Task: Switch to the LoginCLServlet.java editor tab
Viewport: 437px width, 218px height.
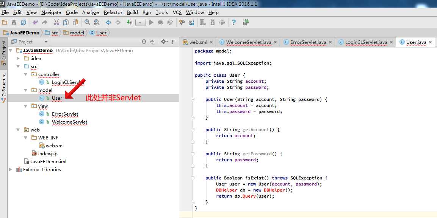Action: (x=366, y=42)
